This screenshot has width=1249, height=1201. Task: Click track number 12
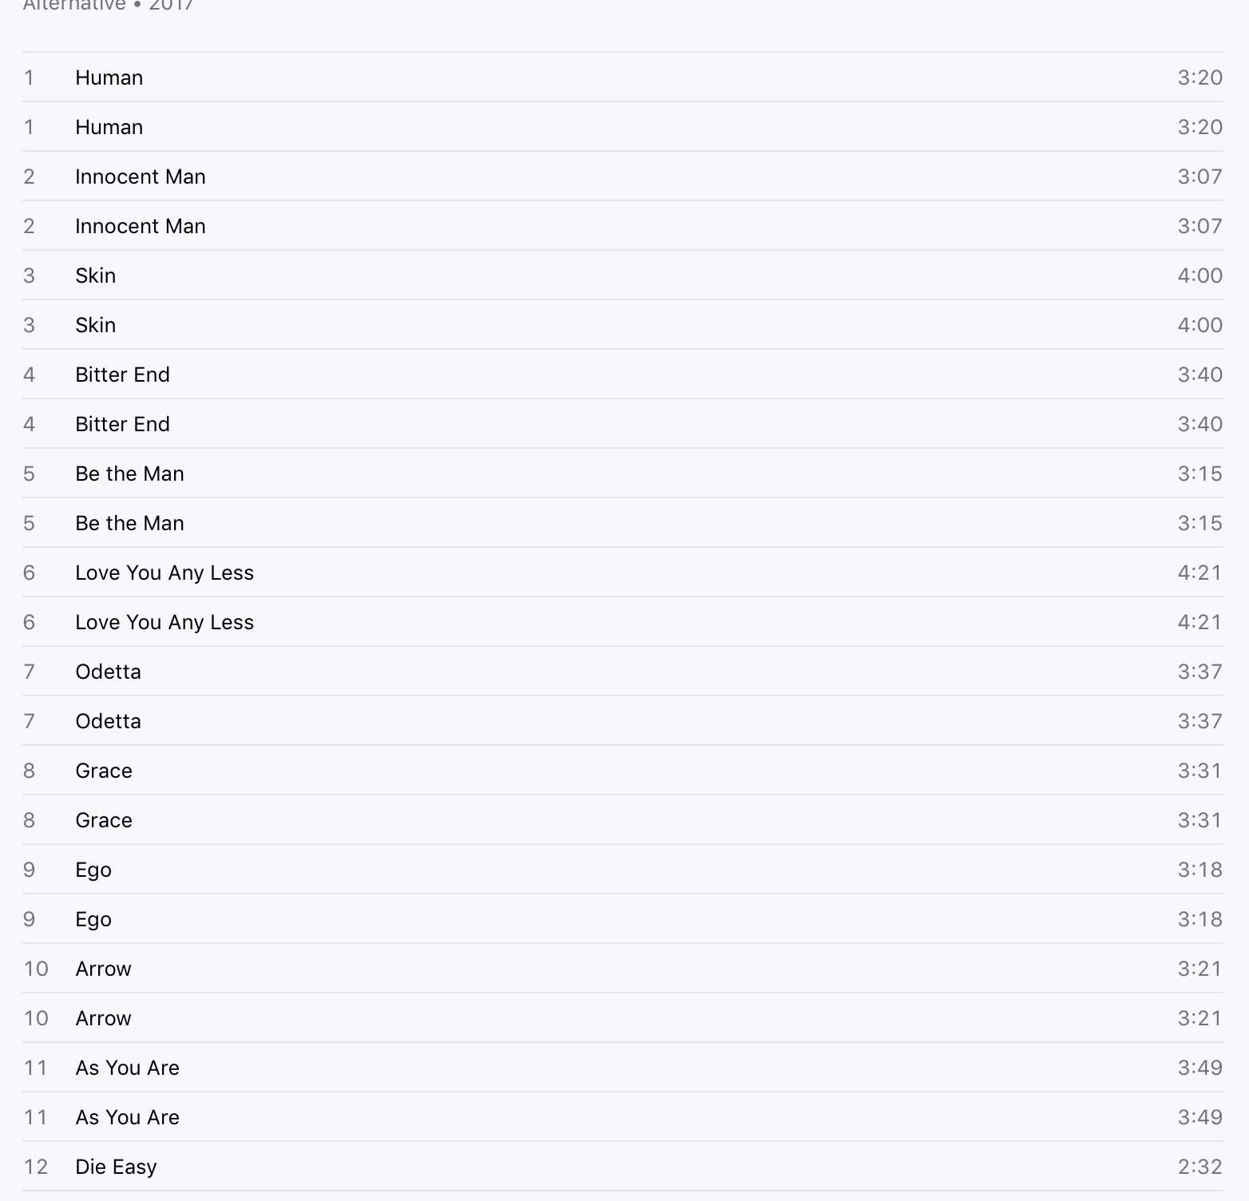pyautogui.click(x=36, y=1167)
